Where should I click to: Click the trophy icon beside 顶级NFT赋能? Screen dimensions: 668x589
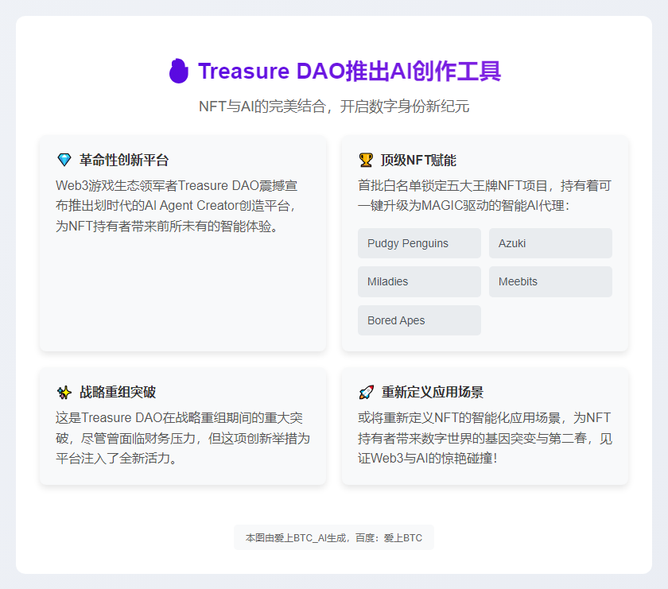(x=366, y=160)
